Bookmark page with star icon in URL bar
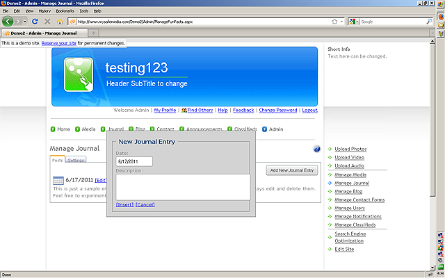 [334, 22]
